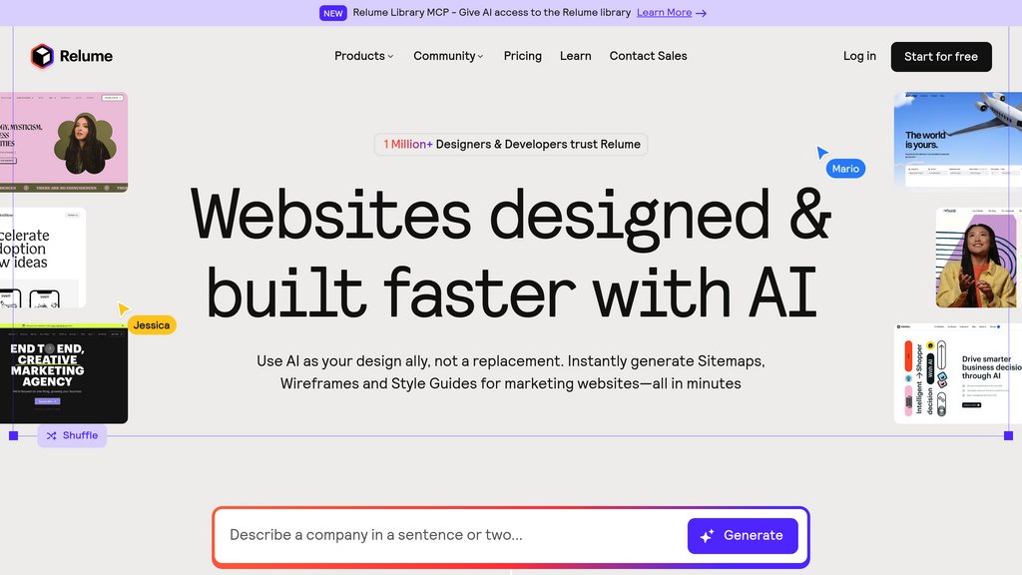Open The world is yours airplane thumbnail
The width and height of the screenshot is (1022, 575).
pyautogui.click(x=958, y=140)
